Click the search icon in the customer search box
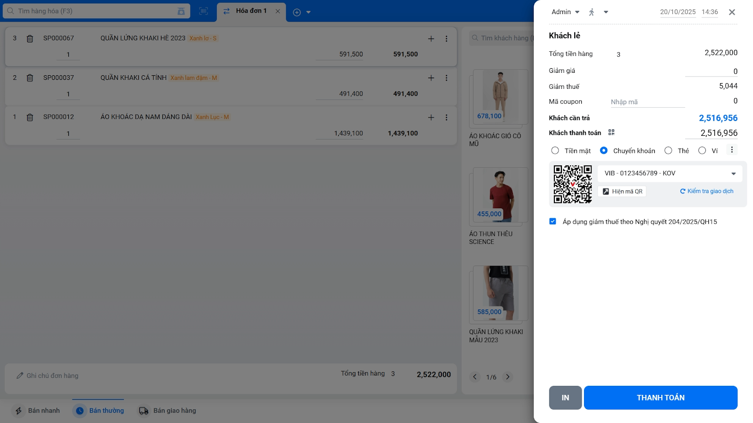Viewport: 753px width, 423px height. coord(475,38)
